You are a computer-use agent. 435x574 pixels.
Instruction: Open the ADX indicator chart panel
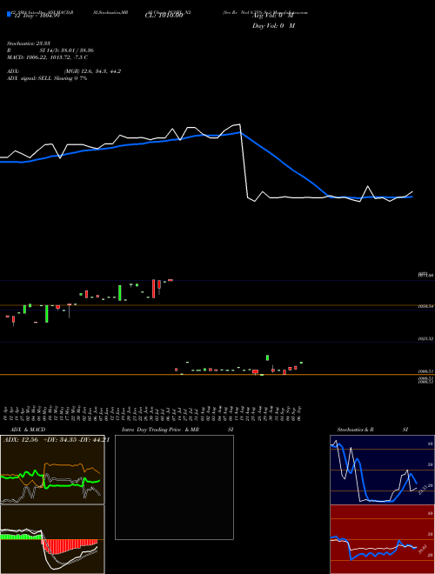point(52,470)
